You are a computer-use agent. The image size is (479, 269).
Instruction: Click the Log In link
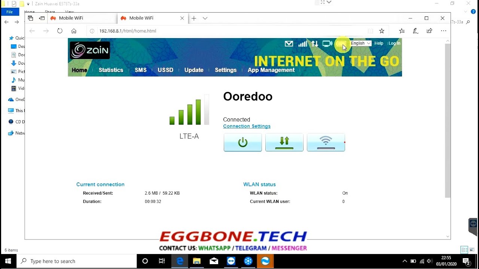point(394,43)
